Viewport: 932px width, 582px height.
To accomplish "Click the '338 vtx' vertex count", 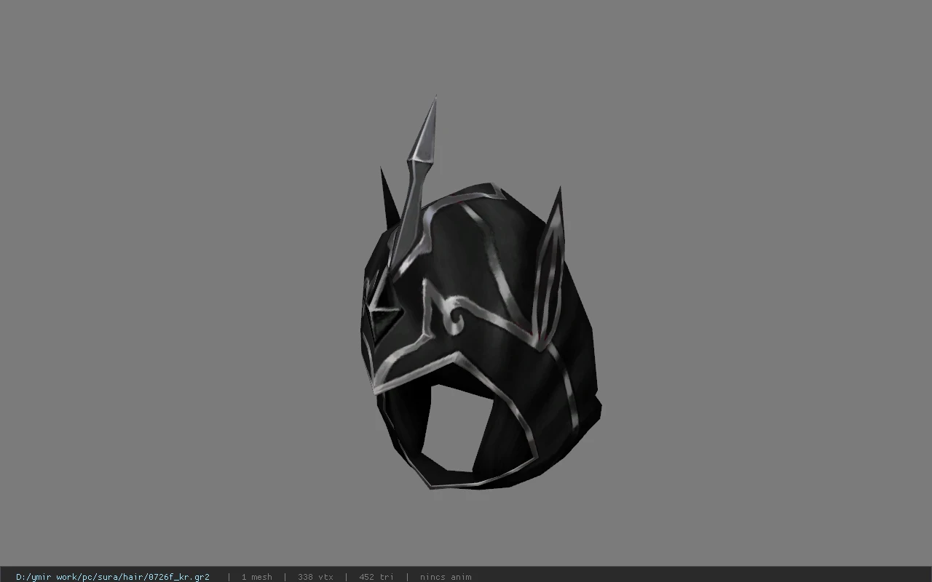I will [316, 577].
